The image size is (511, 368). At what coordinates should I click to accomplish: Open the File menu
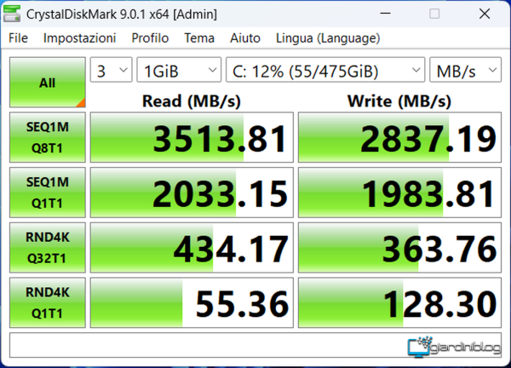(18, 38)
